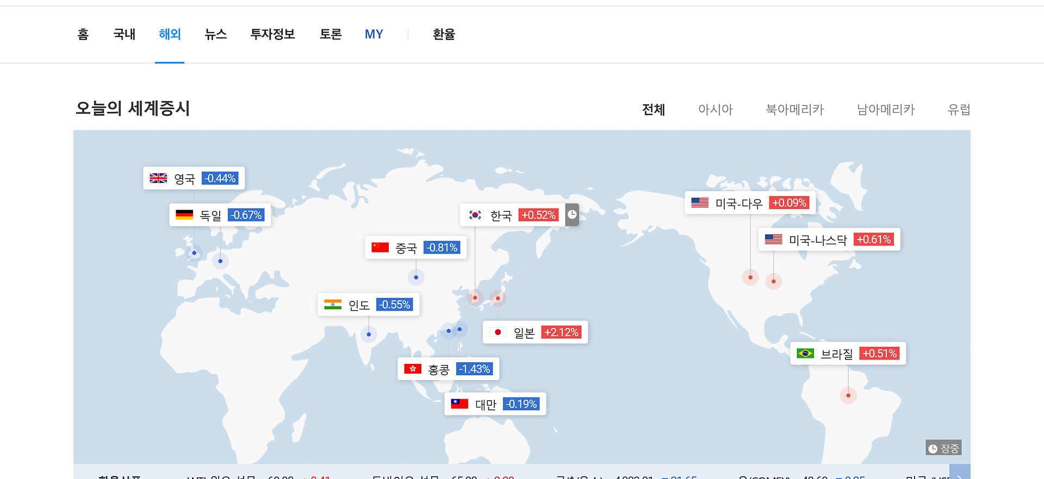Click the -0.55% India change badge
Image resolution: width=1044 pixels, height=479 pixels.
pyautogui.click(x=395, y=305)
